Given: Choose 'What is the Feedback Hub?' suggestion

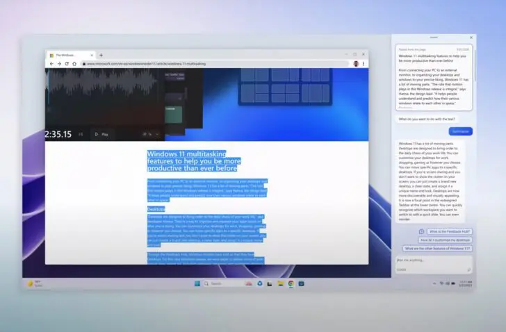Looking at the screenshot, I should point(450,231).
